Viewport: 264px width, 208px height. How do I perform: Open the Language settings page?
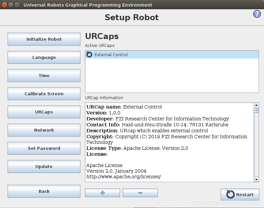(44, 58)
